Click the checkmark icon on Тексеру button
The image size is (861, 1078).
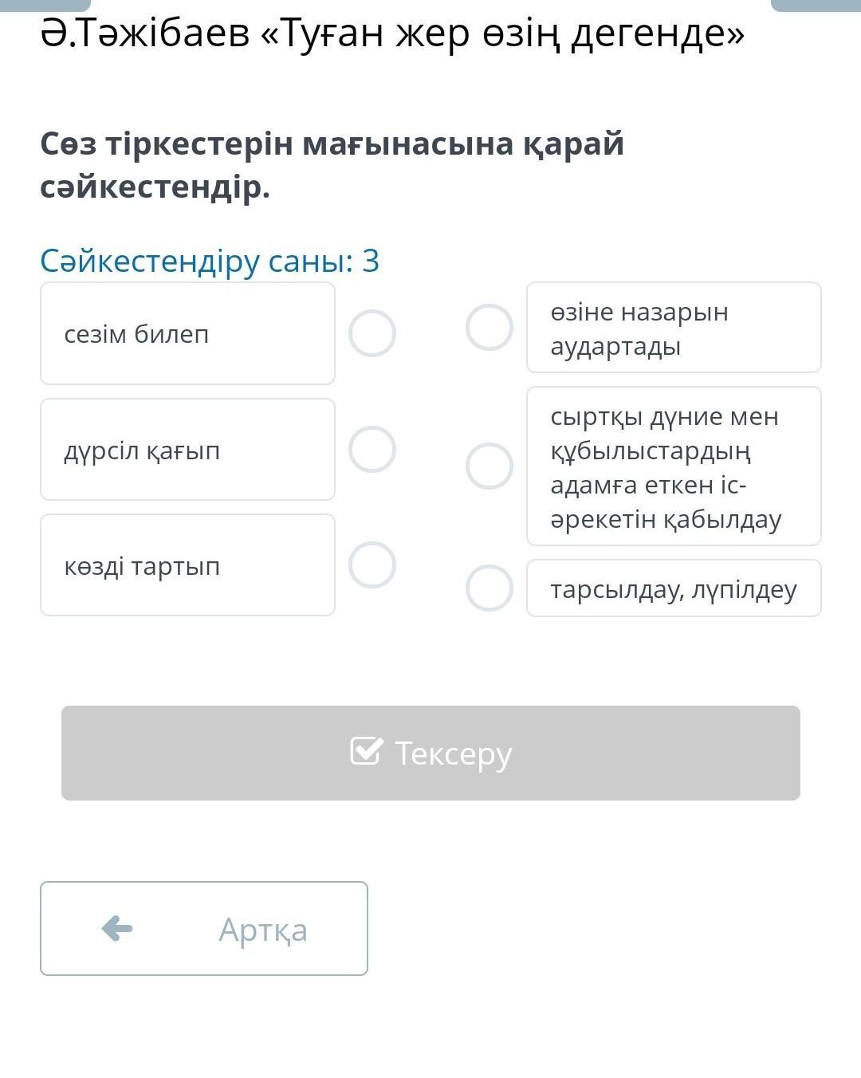tap(366, 751)
